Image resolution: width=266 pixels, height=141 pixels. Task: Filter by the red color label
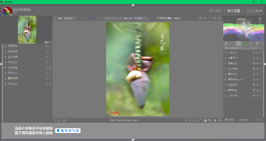[x=79, y=18]
